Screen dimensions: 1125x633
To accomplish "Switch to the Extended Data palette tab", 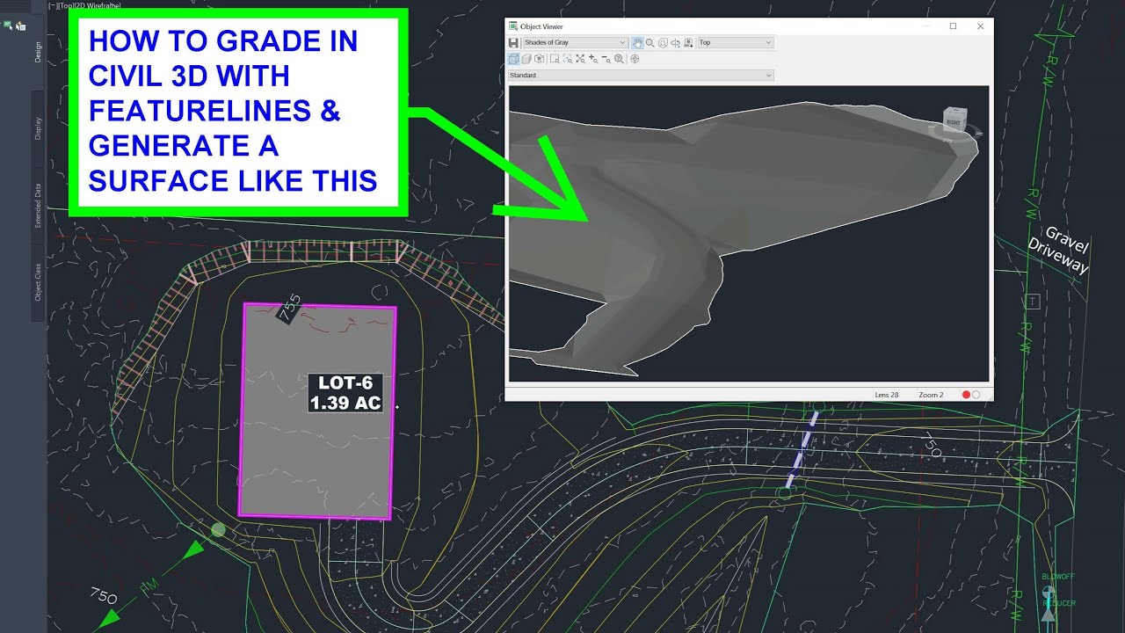I will 38,205.
